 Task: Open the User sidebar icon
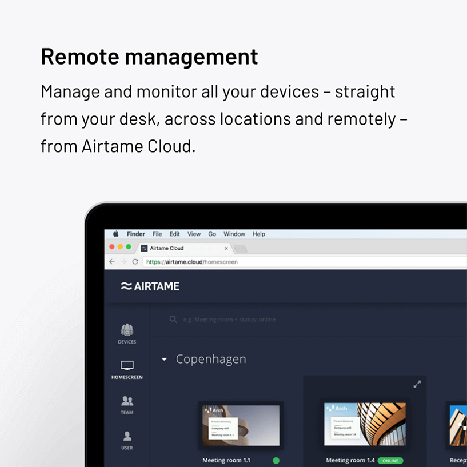[x=127, y=440]
